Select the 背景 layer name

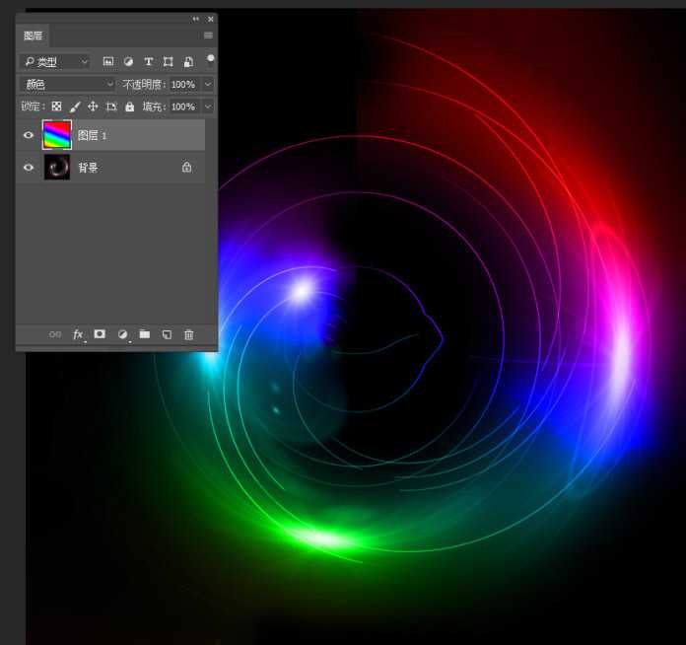click(x=88, y=168)
